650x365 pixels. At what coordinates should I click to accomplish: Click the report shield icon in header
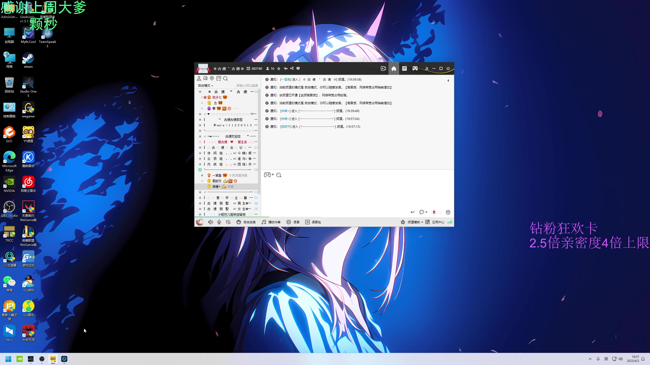pyautogui.click(x=298, y=68)
